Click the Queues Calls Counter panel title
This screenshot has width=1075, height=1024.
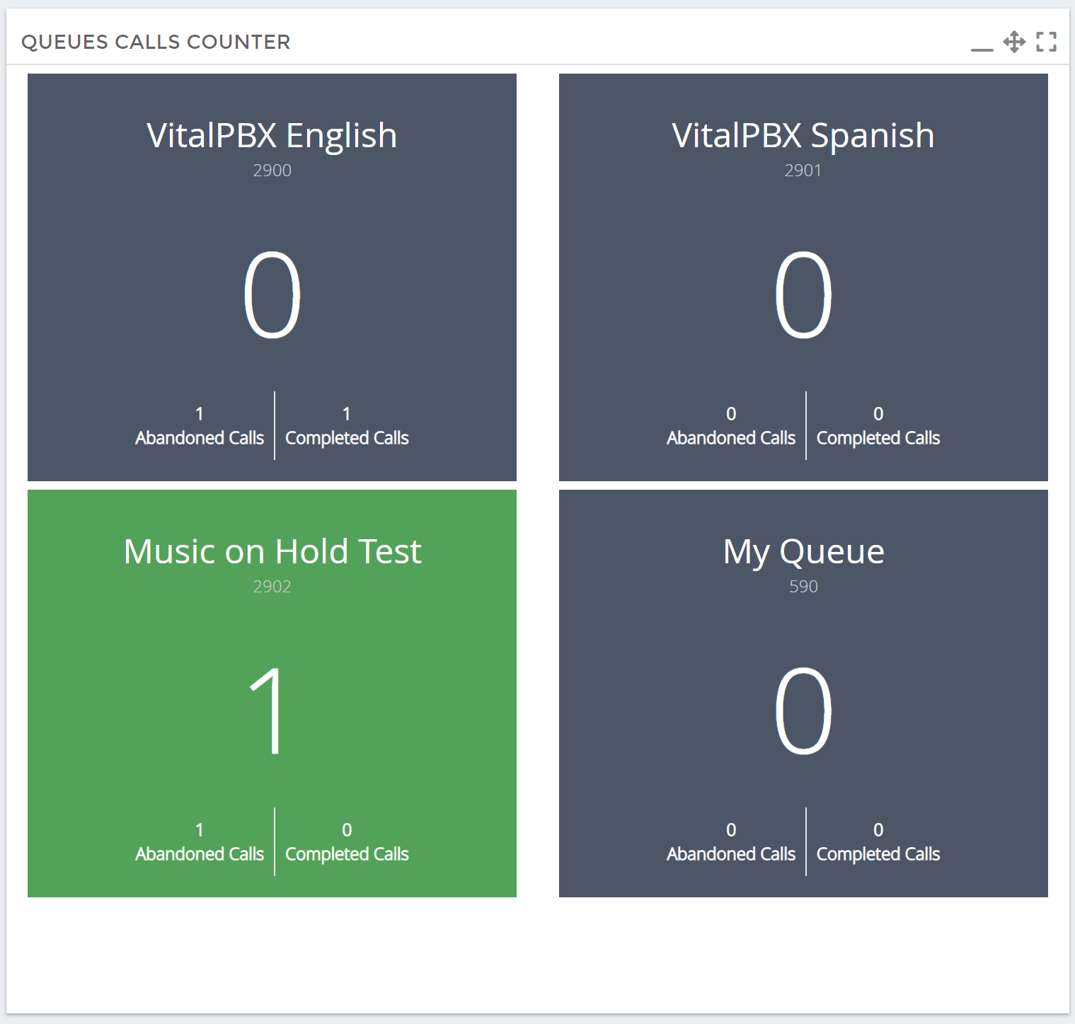coord(156,42)
